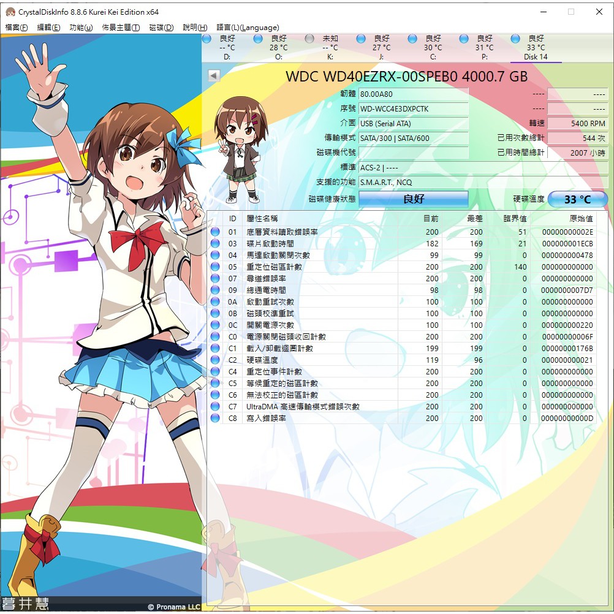Image resolution: width=614 pixels, height=614 pixels.
Task: Click the 良好 health status button
Action: coord(413,199)
